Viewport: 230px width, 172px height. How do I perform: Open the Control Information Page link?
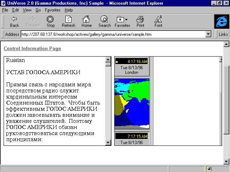(32, 49)
